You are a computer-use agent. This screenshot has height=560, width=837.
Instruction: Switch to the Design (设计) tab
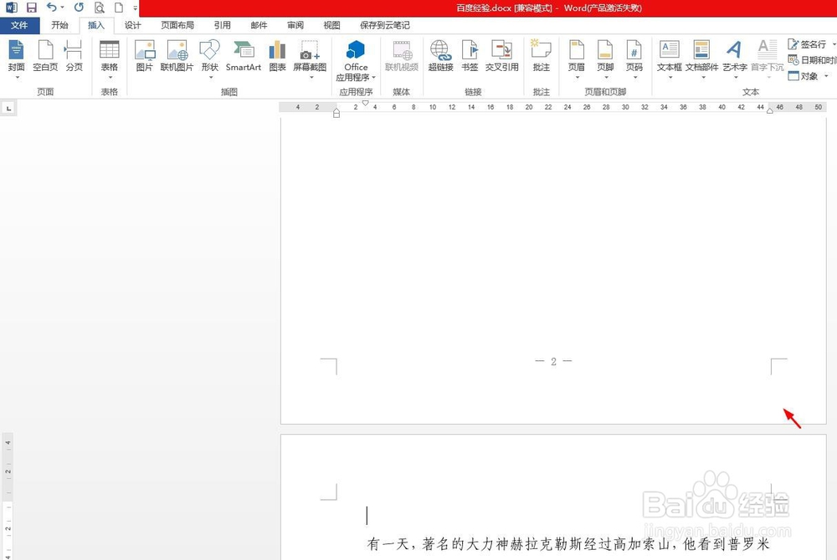132,25
